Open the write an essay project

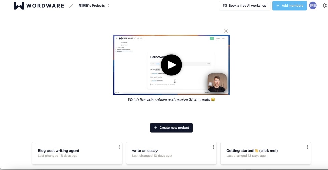[171, 153]
